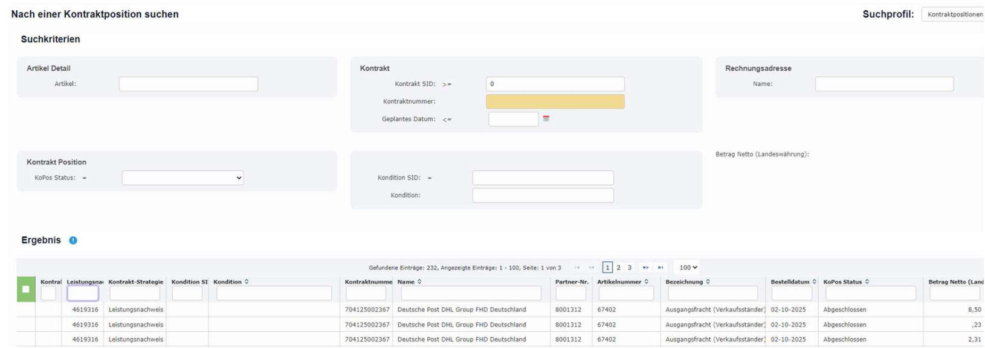Viewport: 985px width, 348px height.
Task: Jump to the last results page arrow
Action: pyautogui.click(x=660, y=268)
